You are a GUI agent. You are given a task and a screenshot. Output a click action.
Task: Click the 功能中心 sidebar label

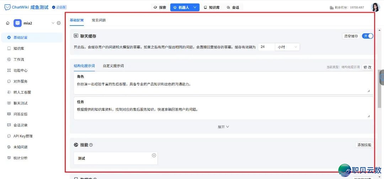(21, 70)
